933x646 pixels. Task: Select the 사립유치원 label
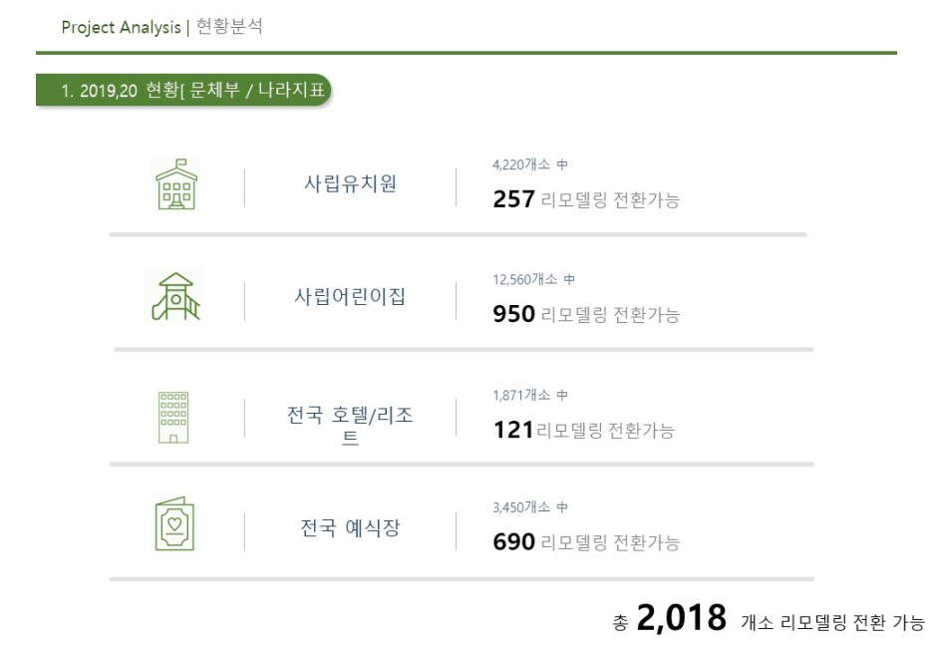click(x=350, y=183)
